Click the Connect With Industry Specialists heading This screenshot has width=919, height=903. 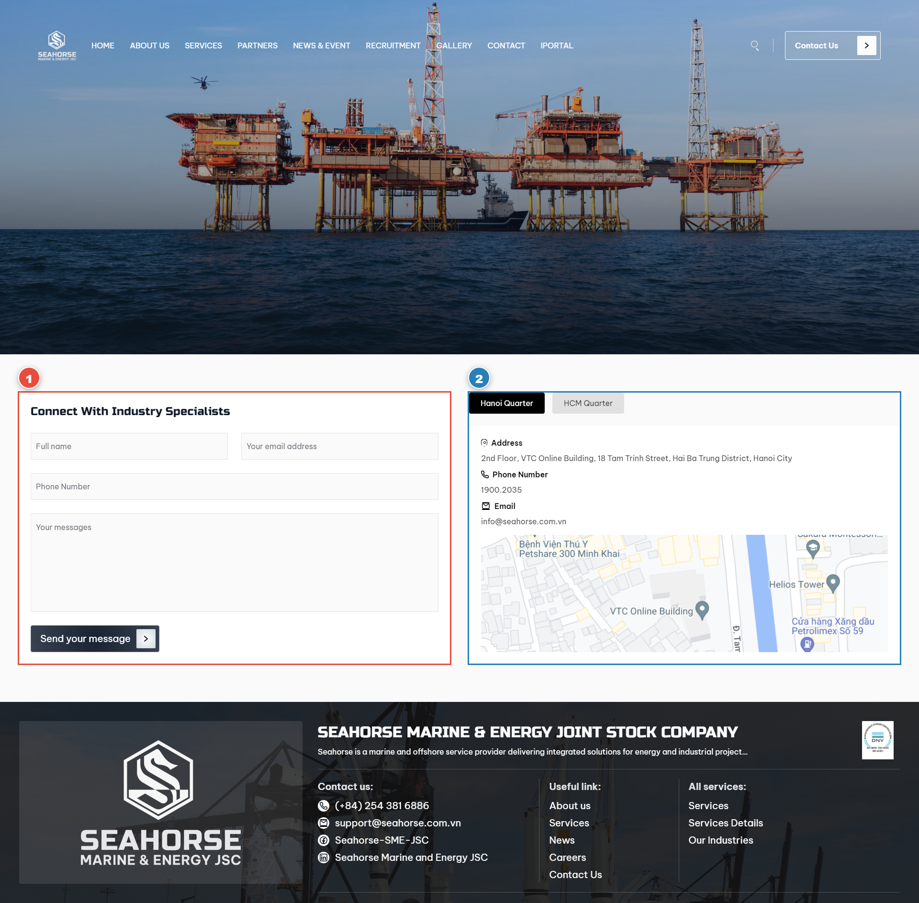tap(130, 411)
